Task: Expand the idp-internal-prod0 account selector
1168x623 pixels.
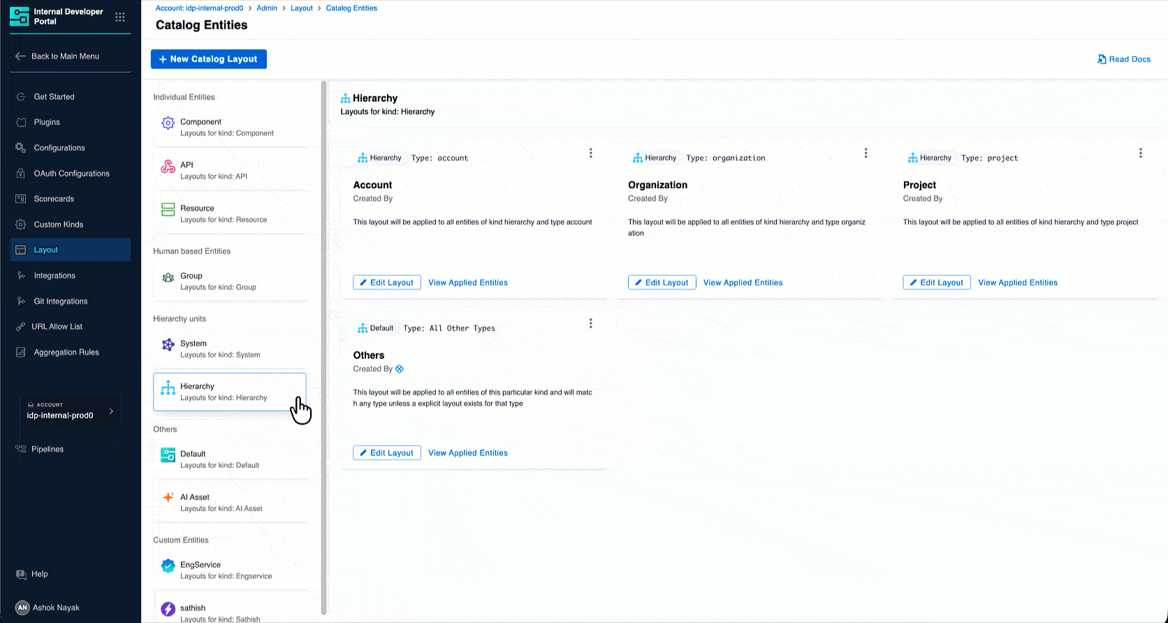Action: click(x=70, y=411)
